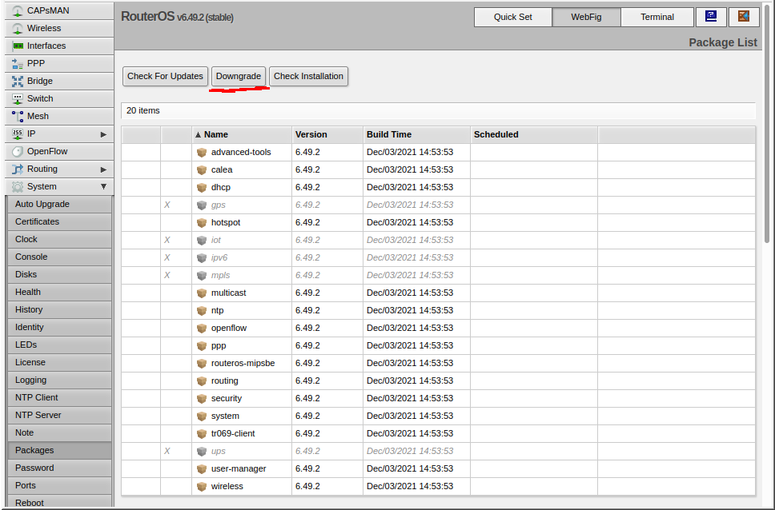Open the History menu item
The width and height of the screenshot is (775, 510).
60,309
